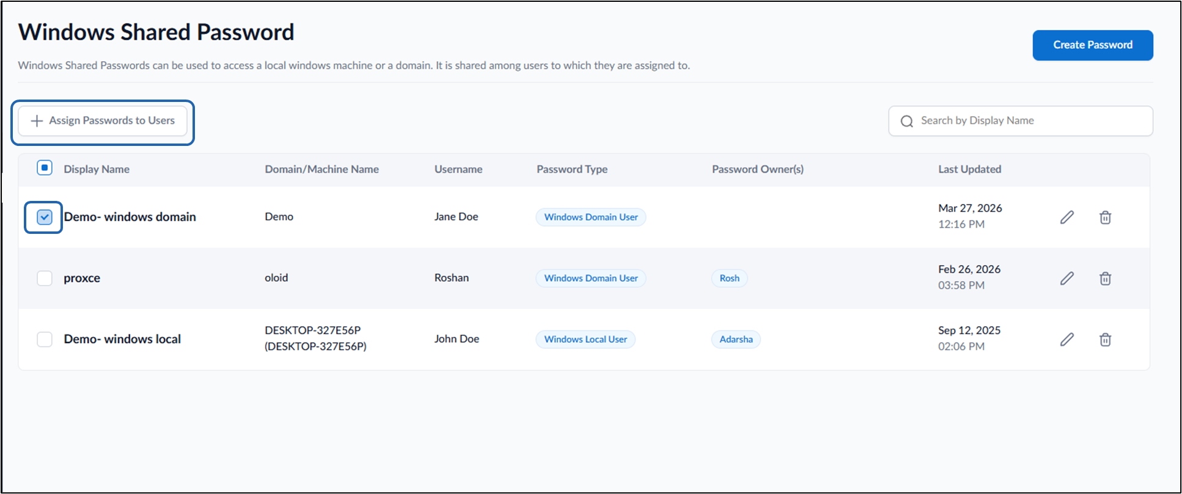Edit the Demo- windows domain password entry
The width and height of the screenshot is (1182, 494).
[x=1067, y=217]
